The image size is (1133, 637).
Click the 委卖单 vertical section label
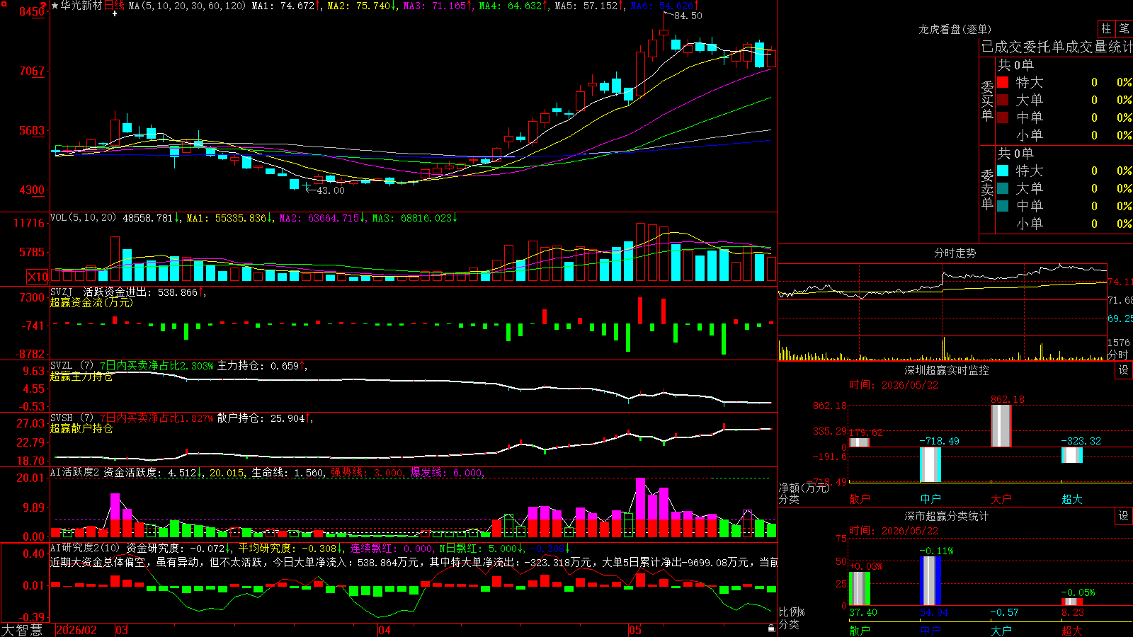click(987, 189)
